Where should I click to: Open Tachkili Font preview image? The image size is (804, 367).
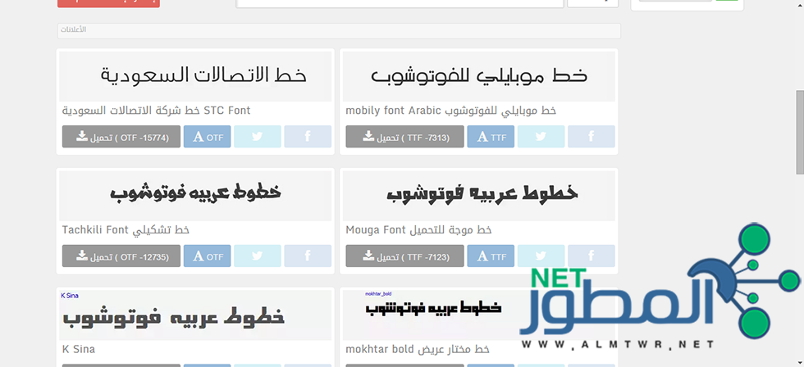195,196
